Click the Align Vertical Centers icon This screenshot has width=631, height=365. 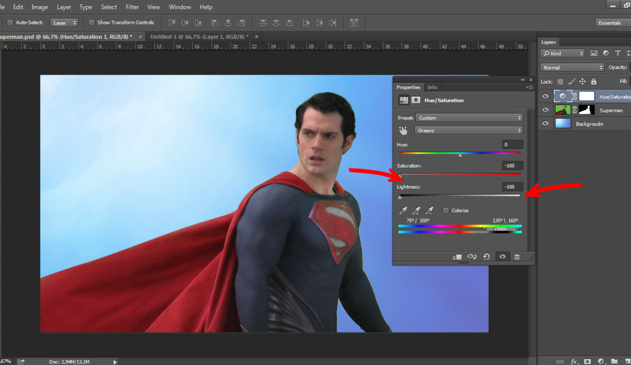pos(185,23)
